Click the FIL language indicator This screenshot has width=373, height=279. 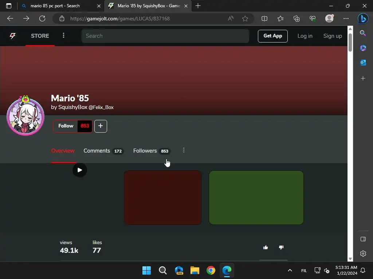pos(304,270)
